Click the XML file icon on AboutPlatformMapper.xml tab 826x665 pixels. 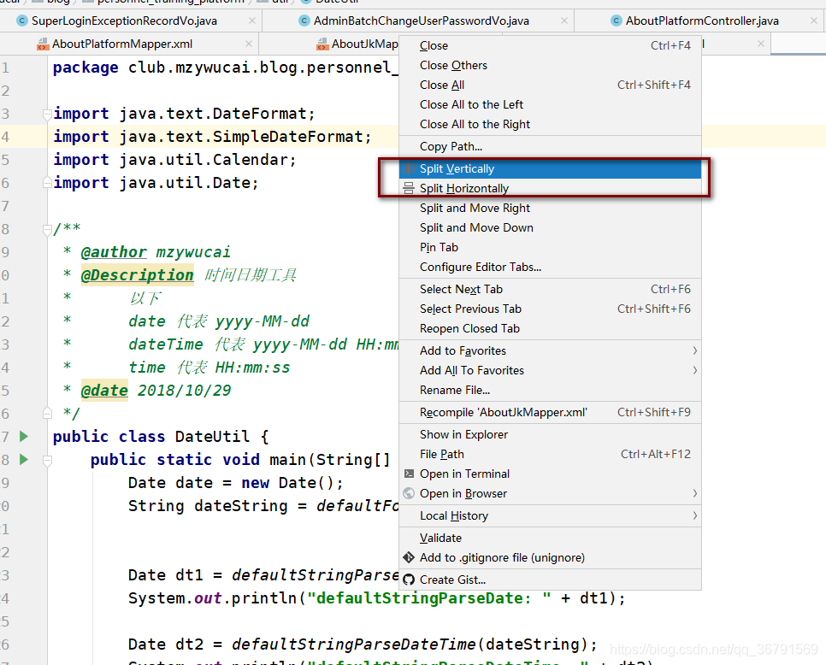point(43,44)
